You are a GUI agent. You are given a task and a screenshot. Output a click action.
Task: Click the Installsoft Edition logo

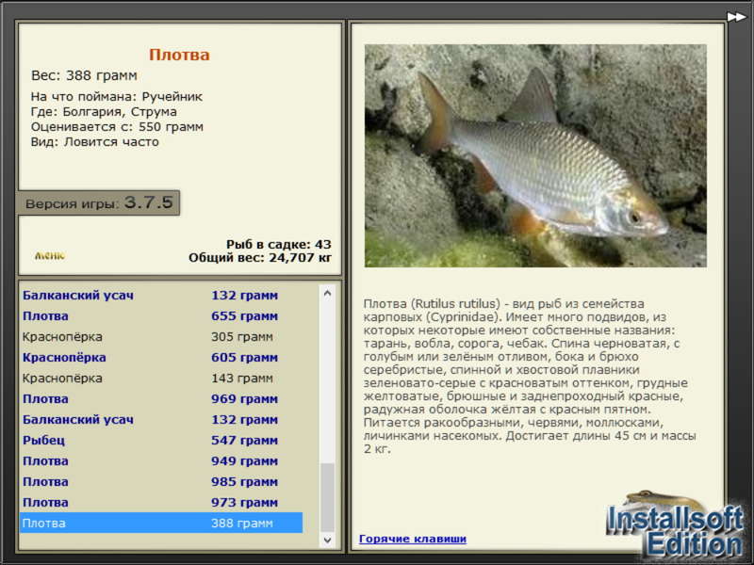tap(676, 526)
